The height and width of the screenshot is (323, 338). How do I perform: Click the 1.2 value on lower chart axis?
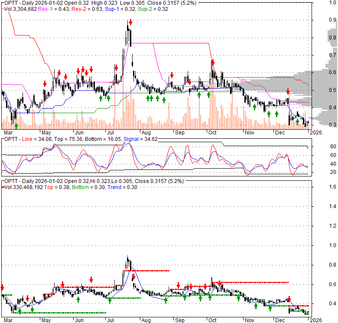point(333,226)
